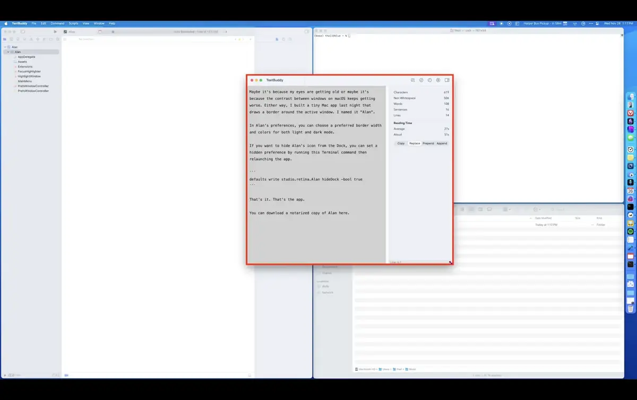This screenshot has width=637, height=400.
Task: Click the download circle icon in TextBuddy toolbar
Action: tap(438, 80)
